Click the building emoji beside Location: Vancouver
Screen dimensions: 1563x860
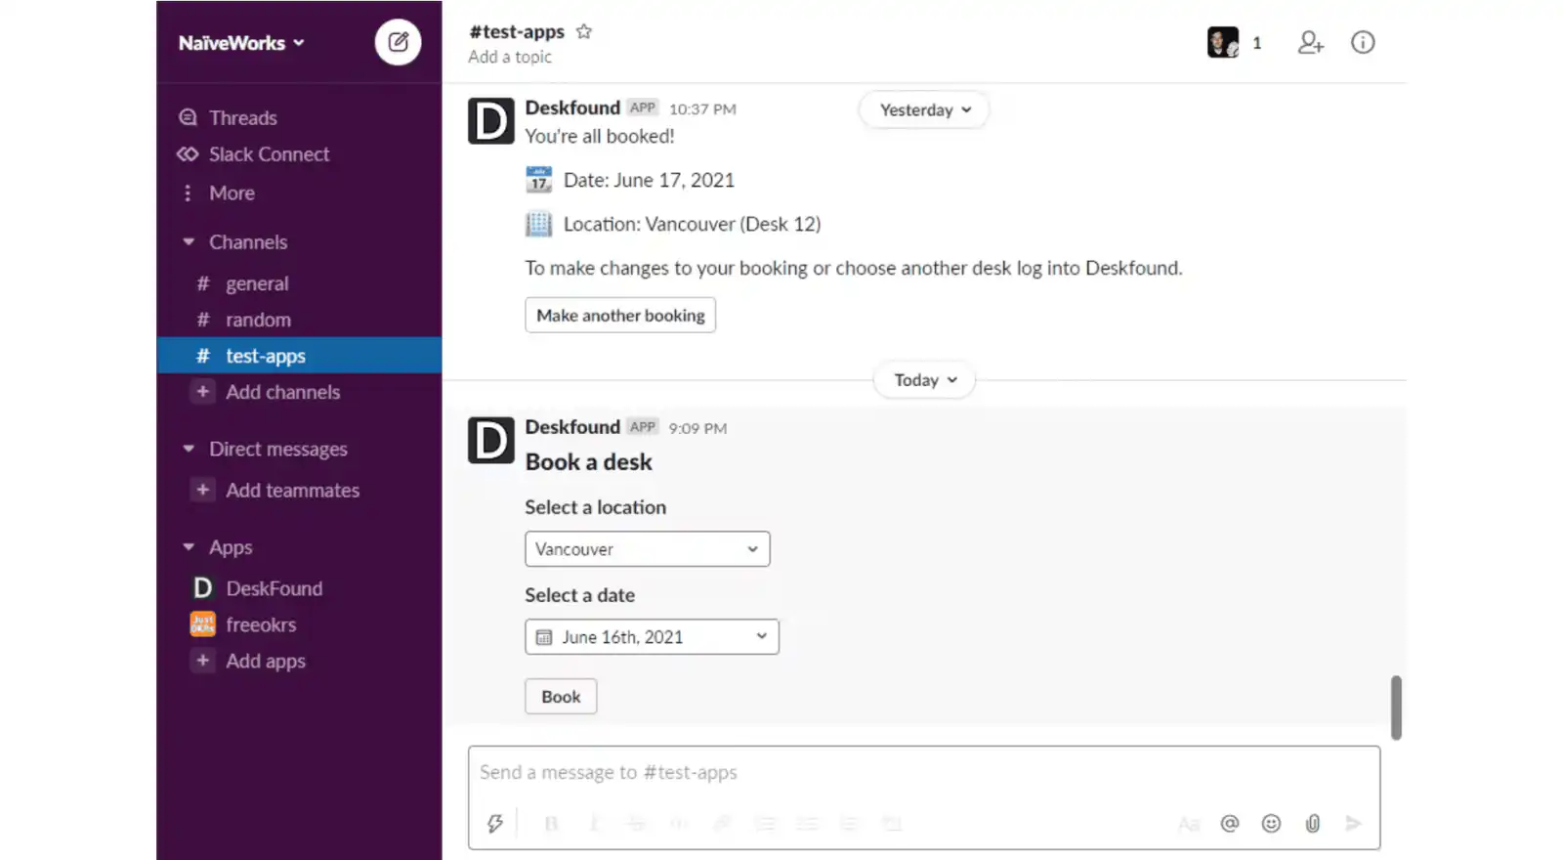click(x=539, y=224)
